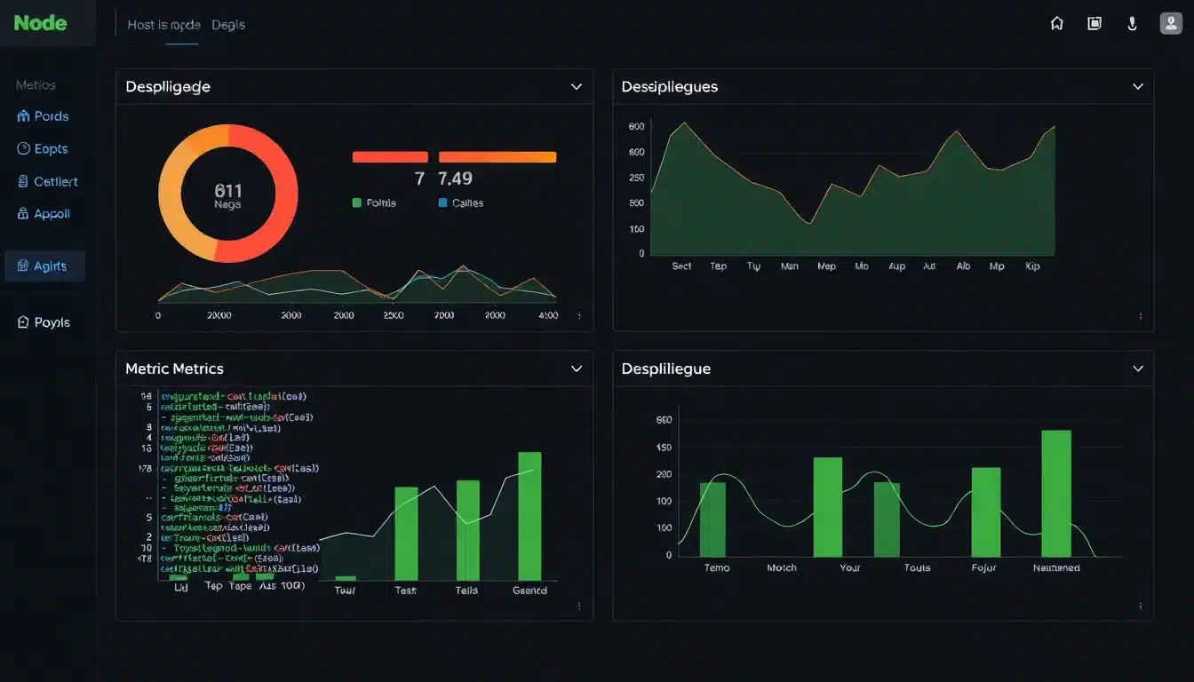Open the user avatar profile button
The image size is (1194, 682).
[1171, 22]
